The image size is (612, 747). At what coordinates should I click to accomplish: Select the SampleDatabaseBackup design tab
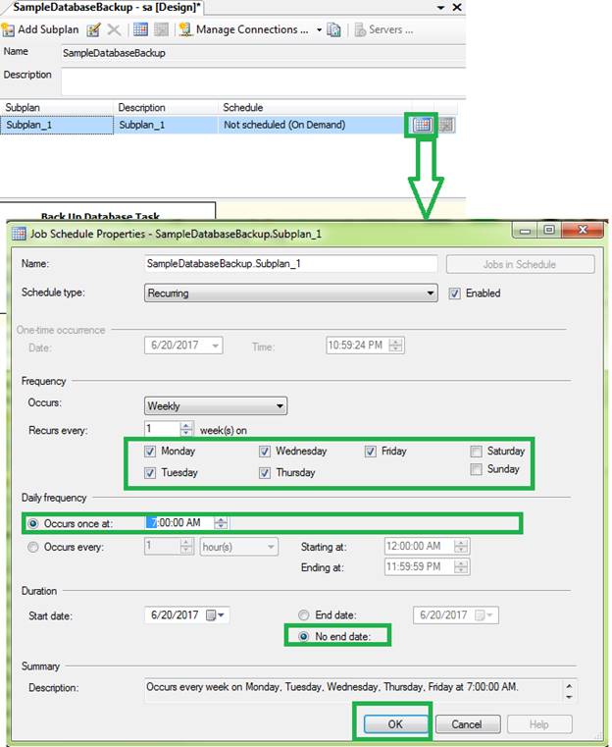[x=107, y=7]
